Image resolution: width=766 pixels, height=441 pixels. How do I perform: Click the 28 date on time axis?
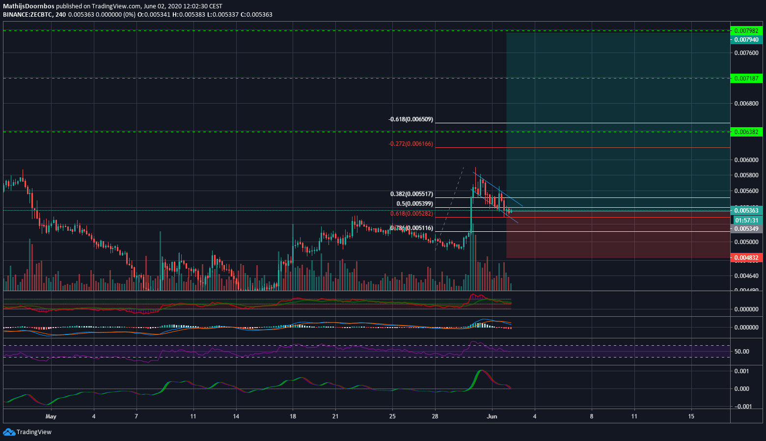pos(435,416)
